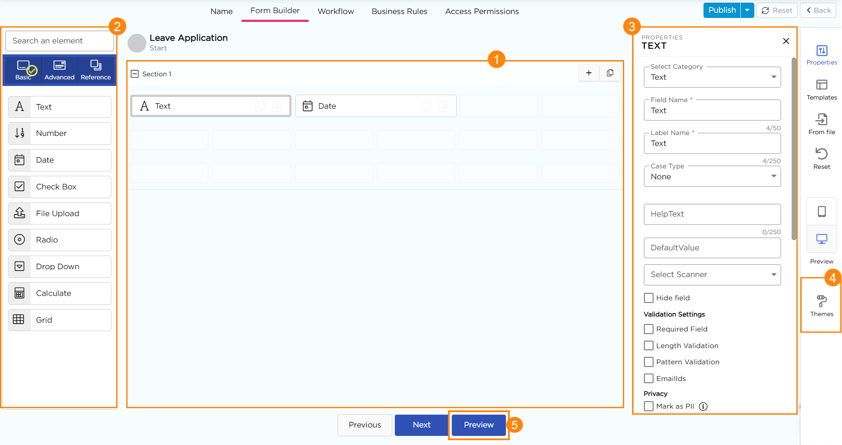The width and height of the screenshot is (842, 445).
Task: Click the PII info icon
Action: click(x=703, y=406)
